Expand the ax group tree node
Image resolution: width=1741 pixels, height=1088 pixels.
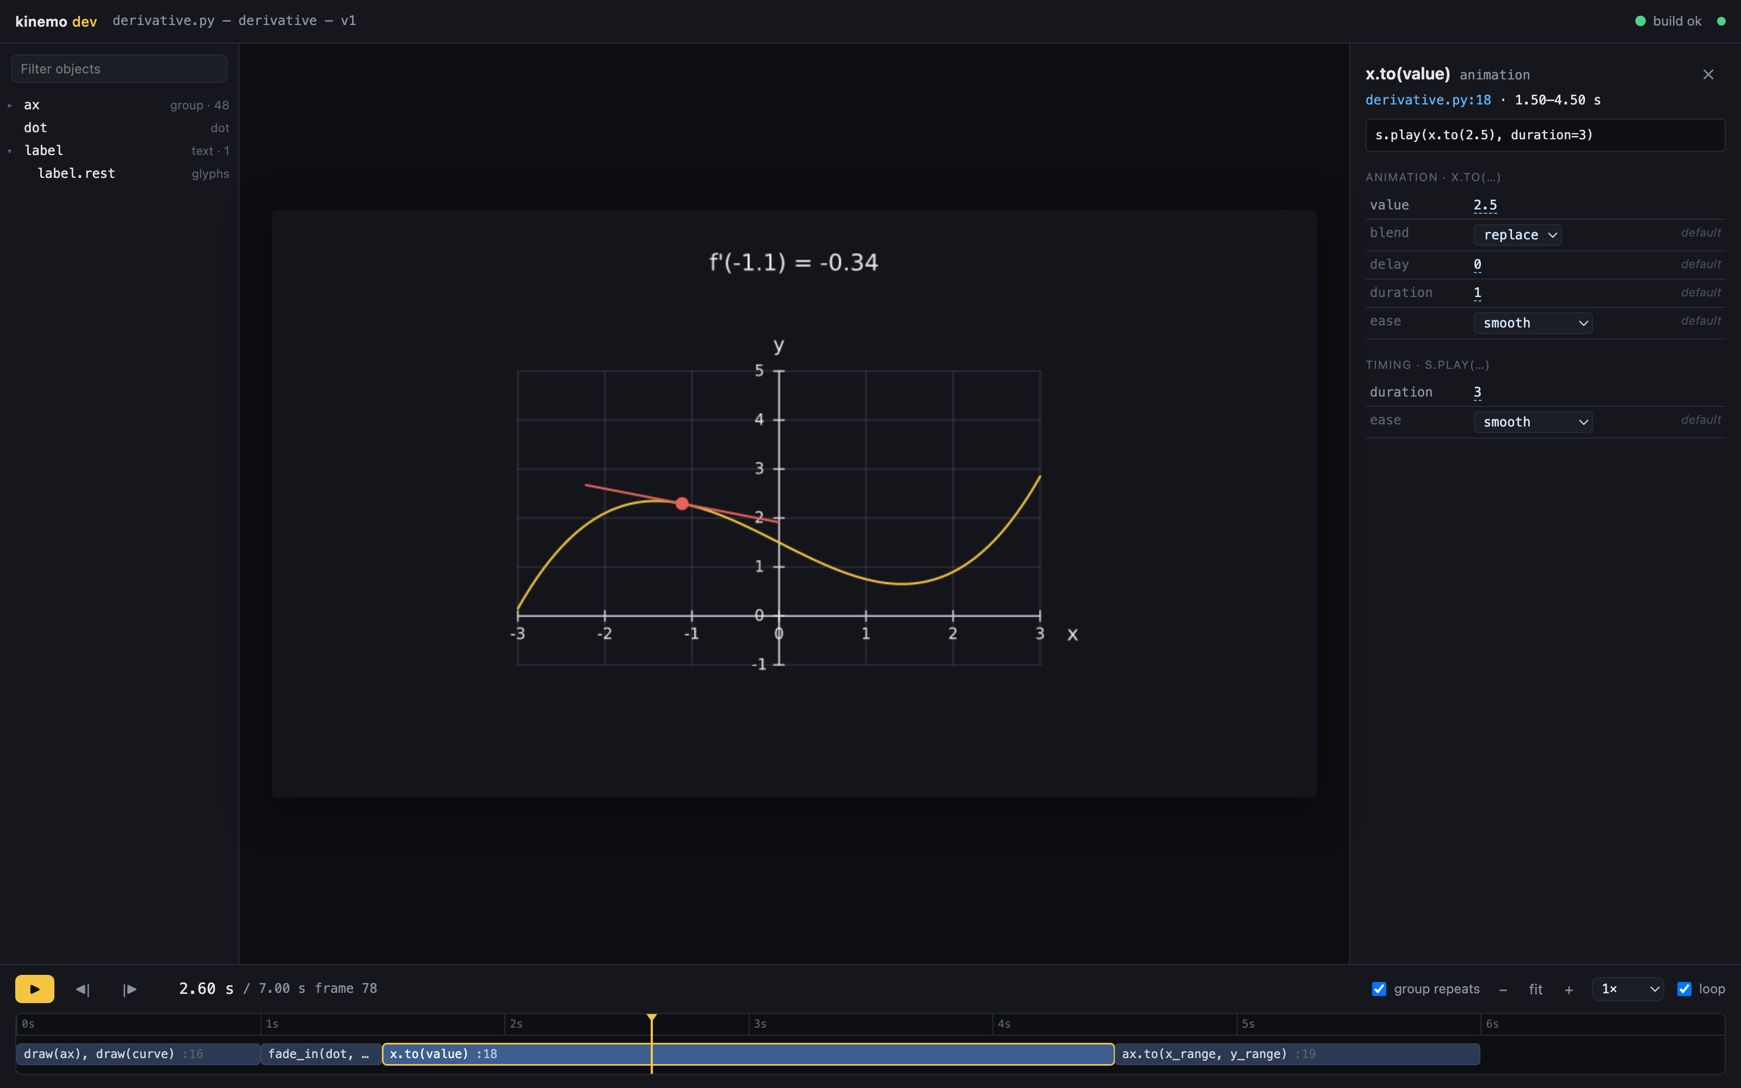(10, 106)
